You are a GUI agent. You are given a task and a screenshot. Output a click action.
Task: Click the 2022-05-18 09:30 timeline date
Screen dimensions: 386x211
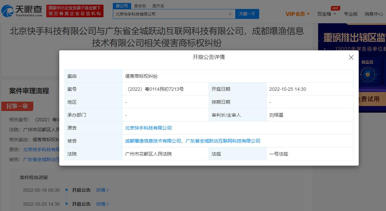click(41, 190)
